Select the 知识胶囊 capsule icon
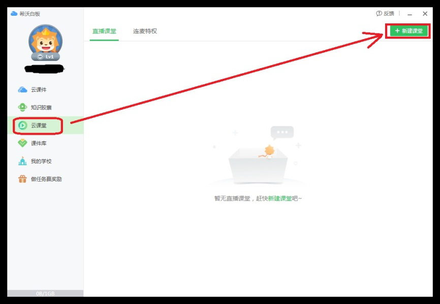Screen dimensions: 440x304 click(22, 107)
